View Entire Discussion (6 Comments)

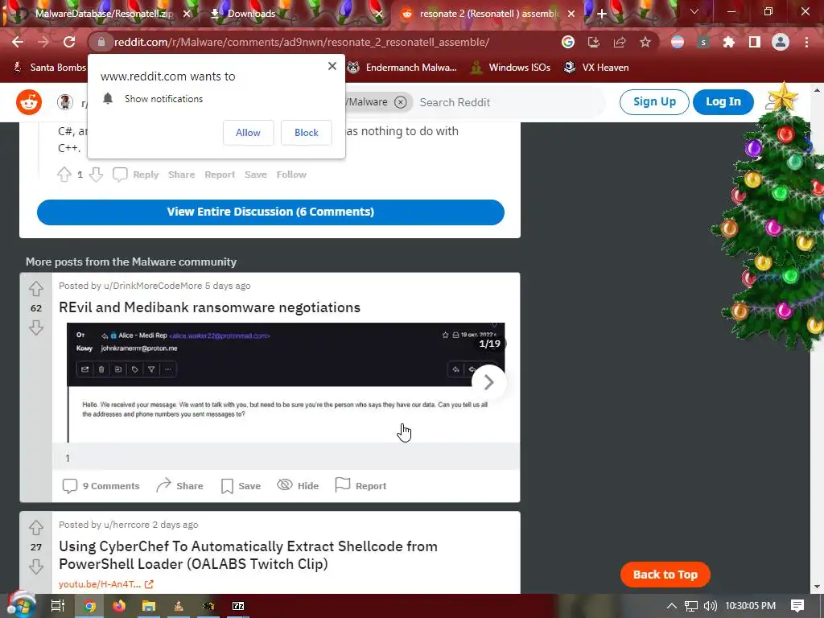(x=270, y=212)
